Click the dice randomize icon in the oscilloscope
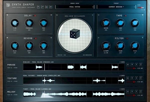This screenshot has height=102, width=150. point(75,34)
